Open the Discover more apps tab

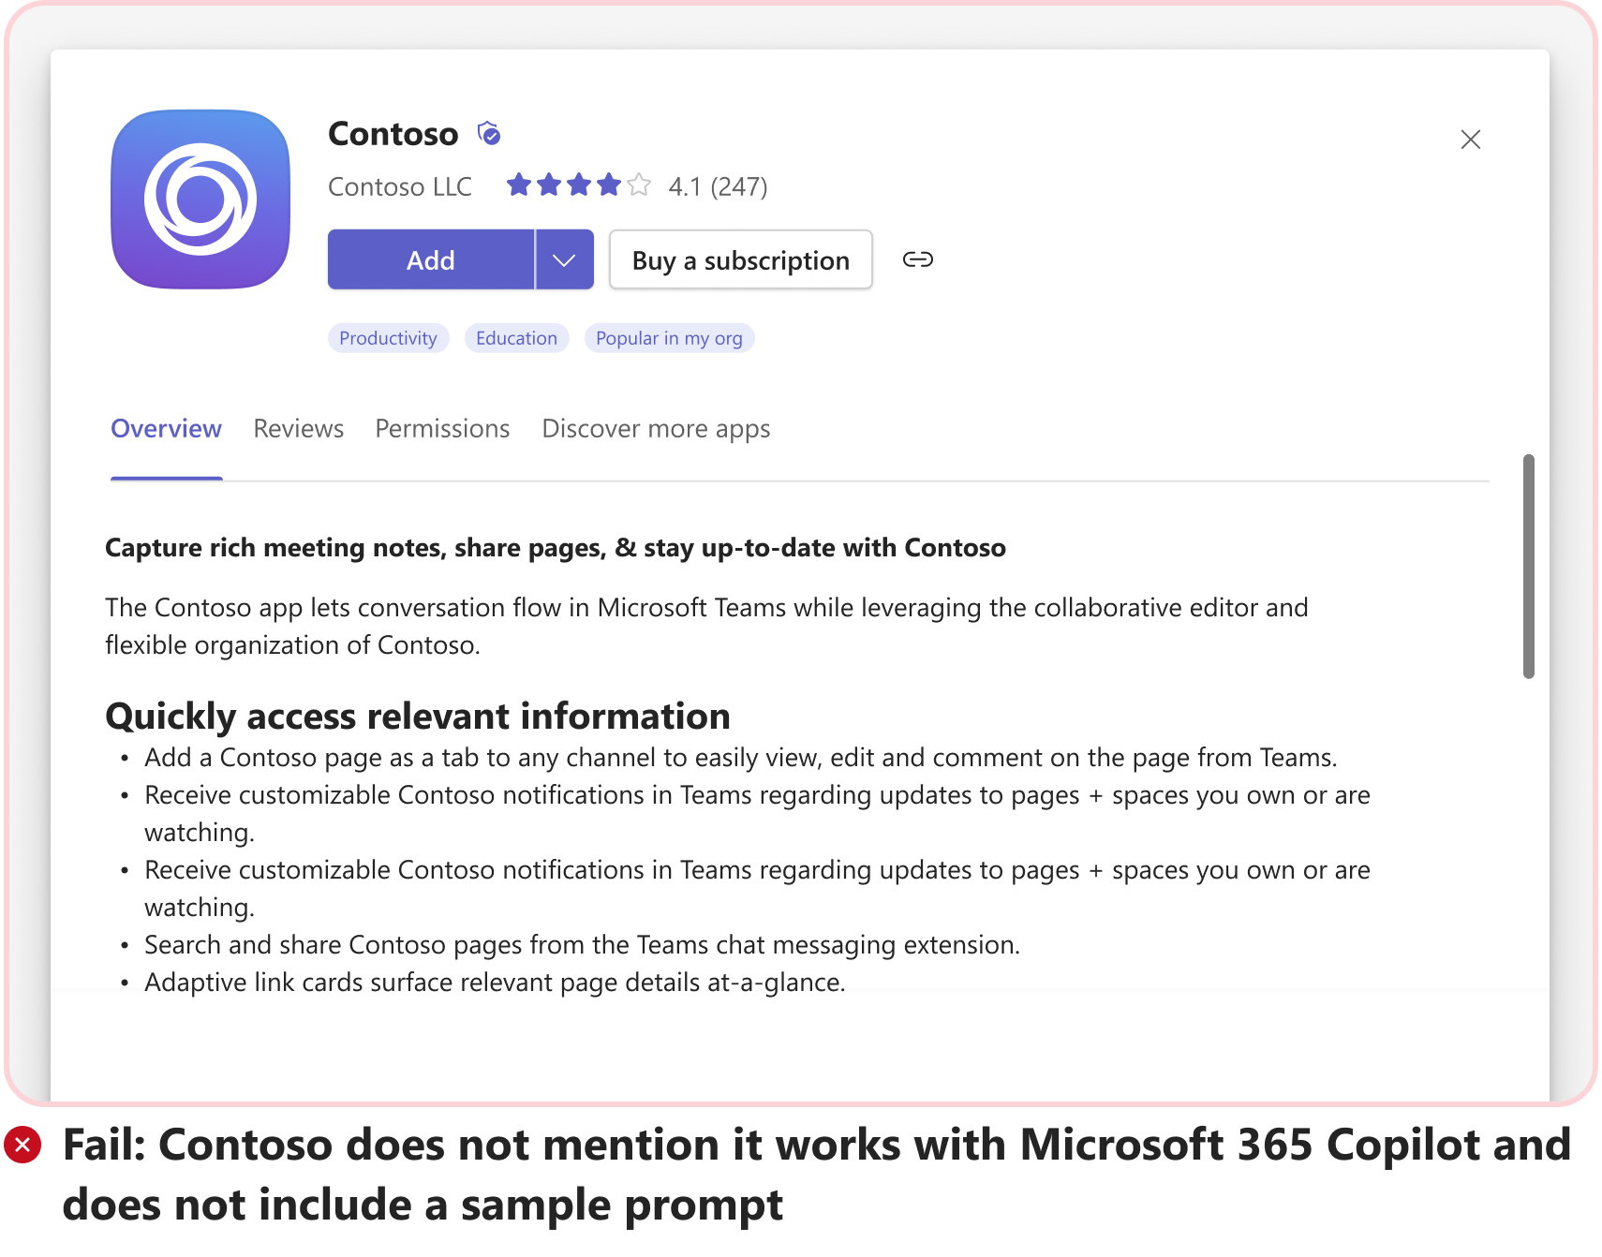point(656,429)
